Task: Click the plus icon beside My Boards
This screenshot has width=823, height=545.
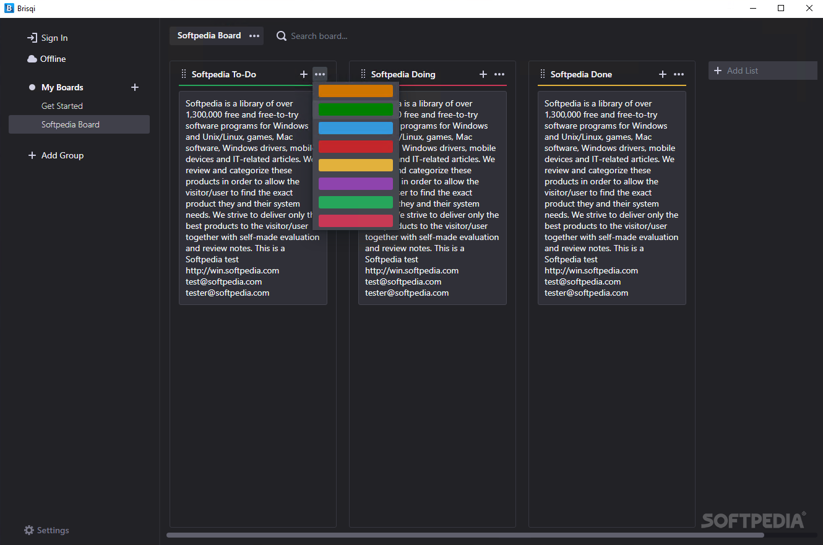Action: pyautogui.click(x=135, y=87)
